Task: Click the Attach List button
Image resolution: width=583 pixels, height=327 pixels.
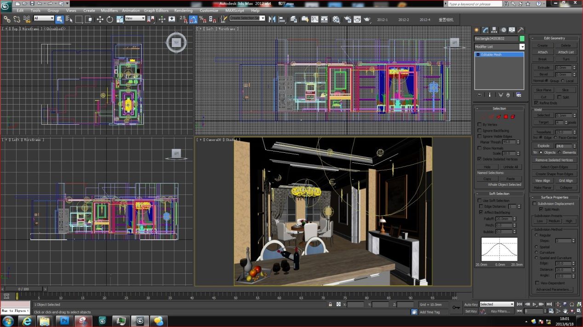Action: tap(566, 52)
